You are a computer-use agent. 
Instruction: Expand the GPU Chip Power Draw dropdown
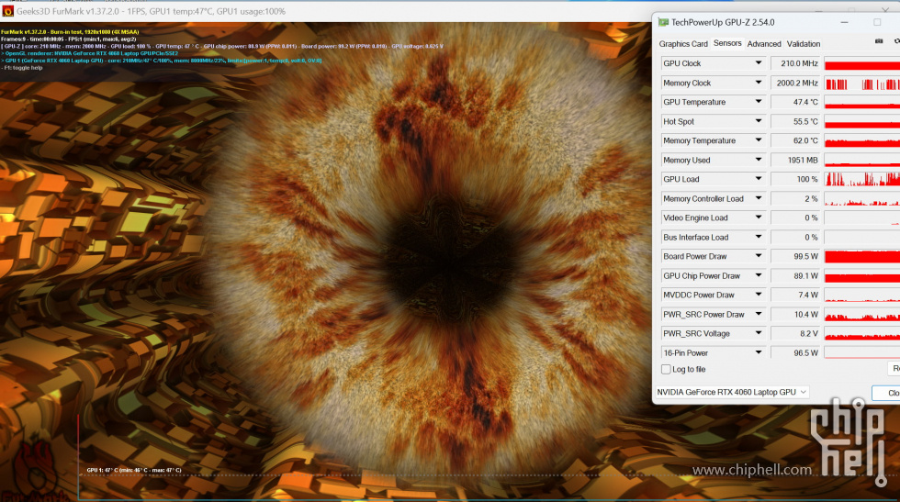pos(759,275)
